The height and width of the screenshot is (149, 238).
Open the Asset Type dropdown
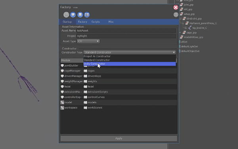coord(88,41)
